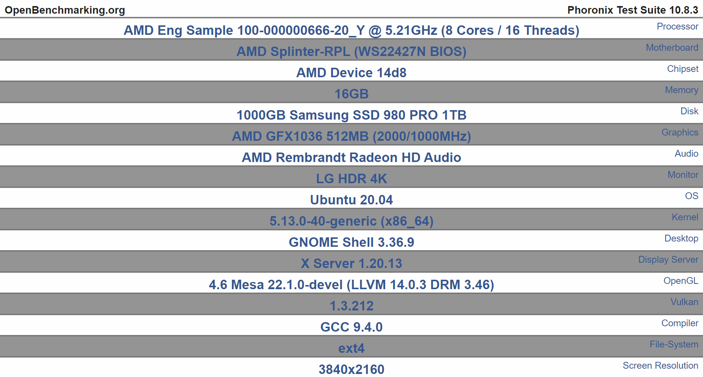Click the Processor row label
703x377 pixels.
point(677,26)
